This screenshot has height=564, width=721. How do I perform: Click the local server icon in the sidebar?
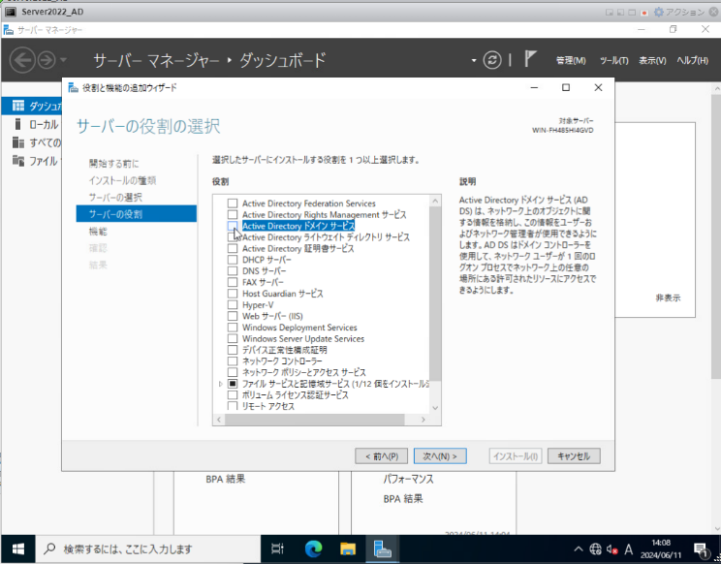click(18, 124)
